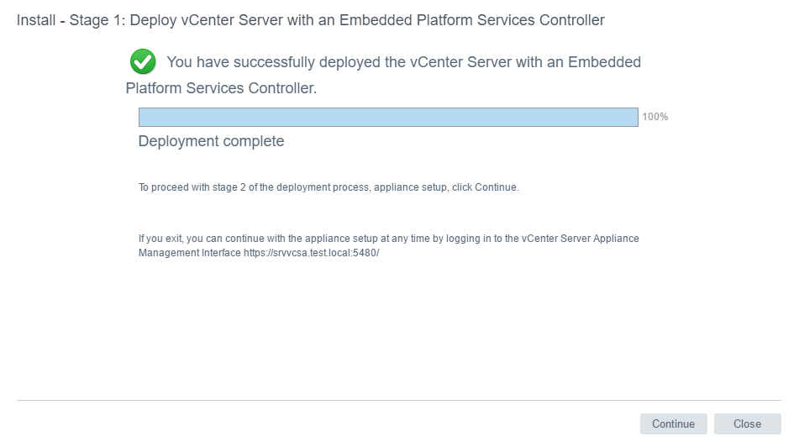
Task: Click the 'If you exit' information paragraph
Action: click(389, 245)
